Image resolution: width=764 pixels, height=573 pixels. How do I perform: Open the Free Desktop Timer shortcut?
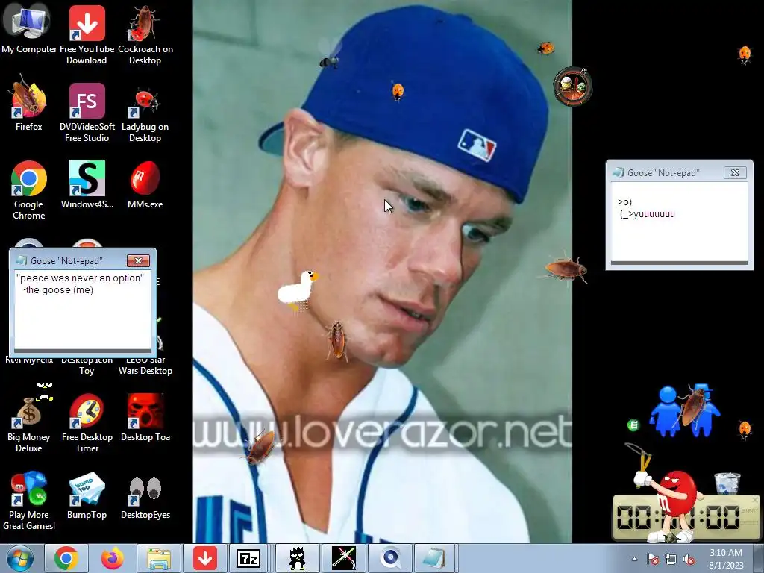[x=87, y=424]
